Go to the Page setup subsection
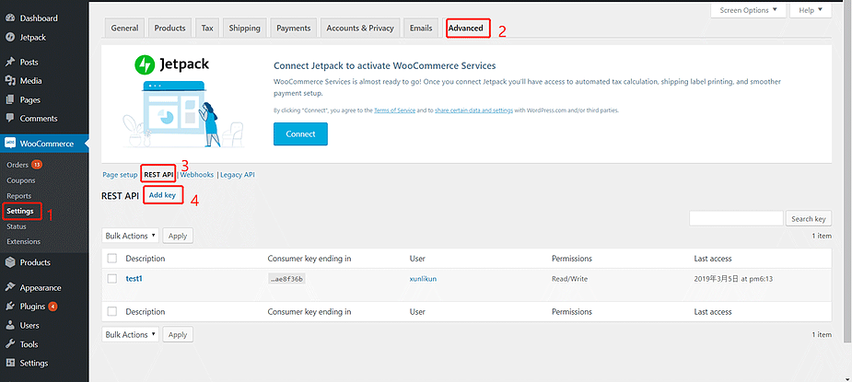This screenshot has width=852, height=382. tap(120, 175)
